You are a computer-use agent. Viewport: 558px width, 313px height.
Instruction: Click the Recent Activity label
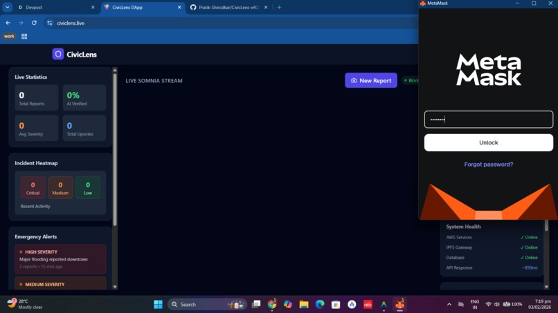(x=35, y=206)
